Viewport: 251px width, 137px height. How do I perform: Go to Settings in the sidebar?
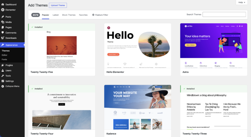(x=9, y=81)
